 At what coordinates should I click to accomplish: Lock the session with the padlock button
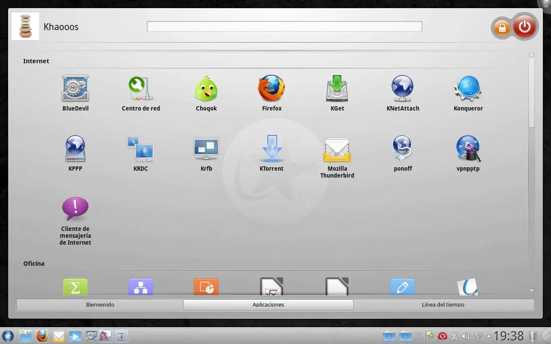coord(501,28)
